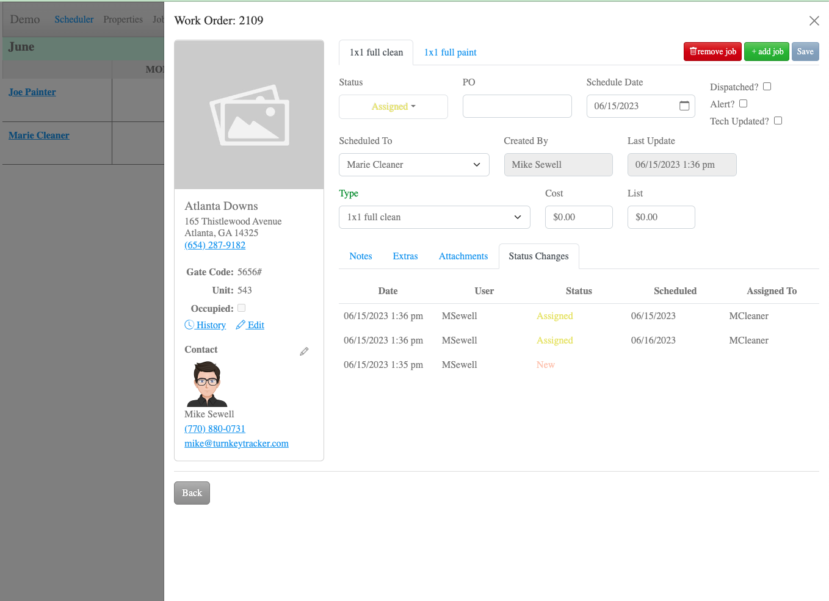The height and width of the screenshot is (601, 829).
Task: Click the pencil icon next to Contact
Action: point(304,351)
